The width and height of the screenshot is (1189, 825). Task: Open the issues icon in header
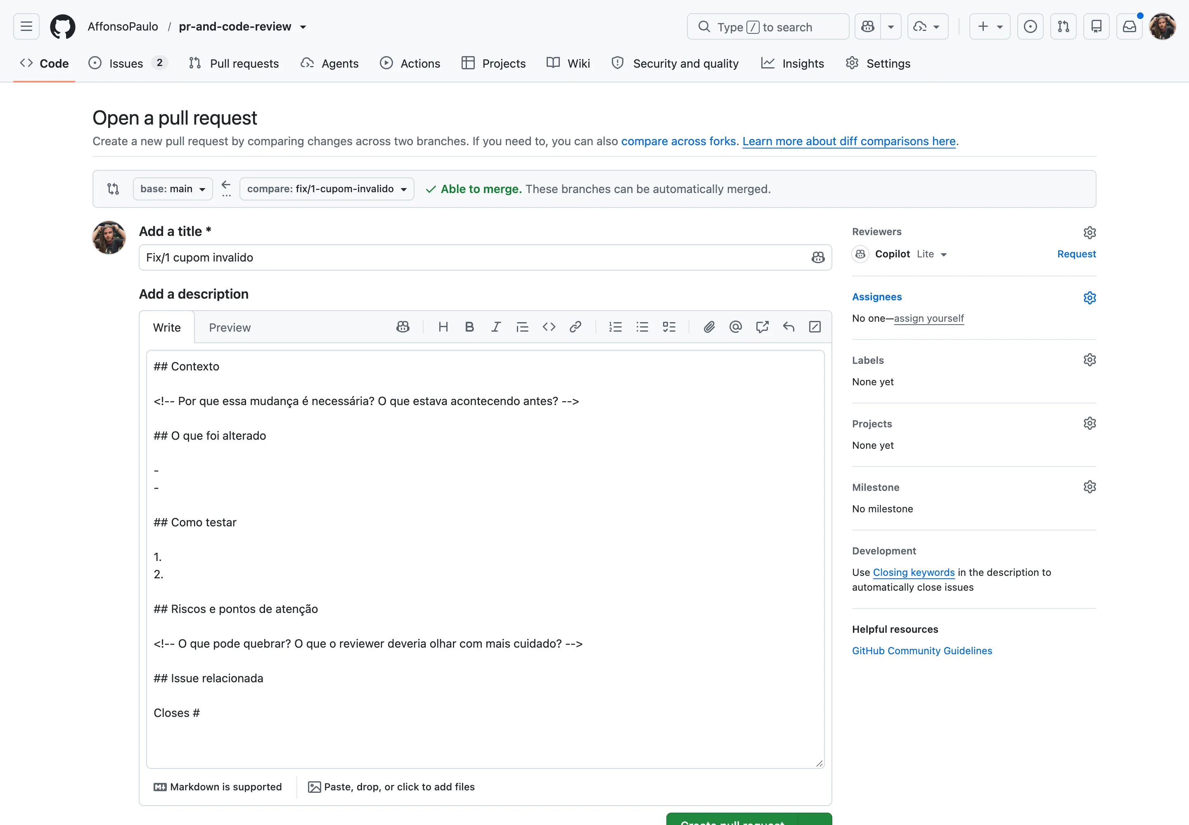(1030, 26)
